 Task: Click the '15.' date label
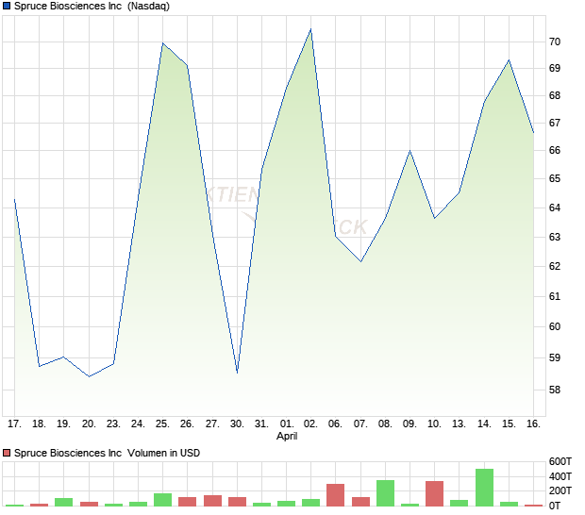pos(509,424)
